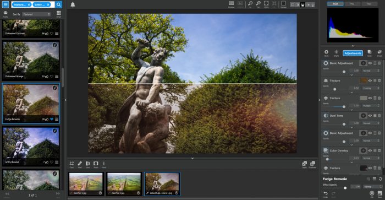This screenshot has width=385, height=200.
Task: Open the Effect Opacity blend mode dropdown
Action: click(x=372, y=187)
